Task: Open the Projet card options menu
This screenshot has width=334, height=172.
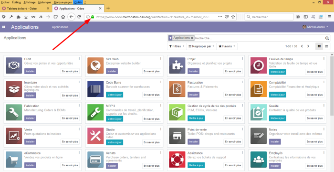Action: point(242,58)
